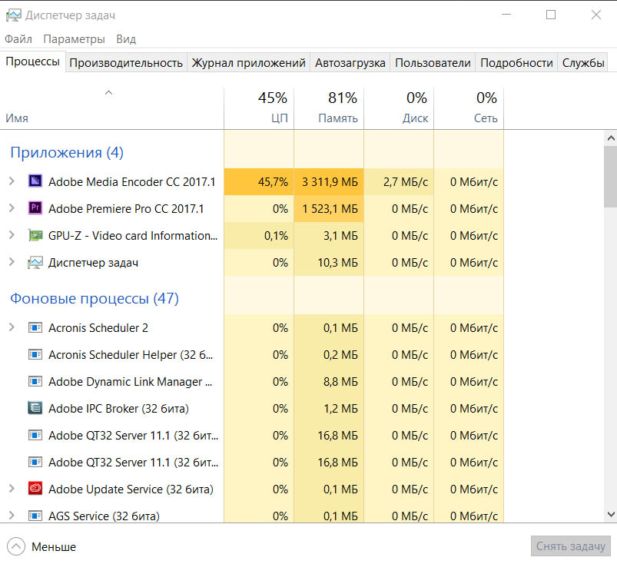Select the Adobe Media Encoder process icon

35,181
